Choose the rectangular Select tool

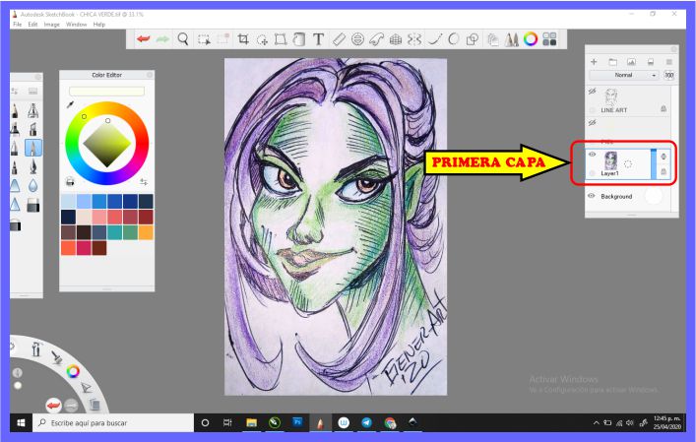[x=204, y=39]
